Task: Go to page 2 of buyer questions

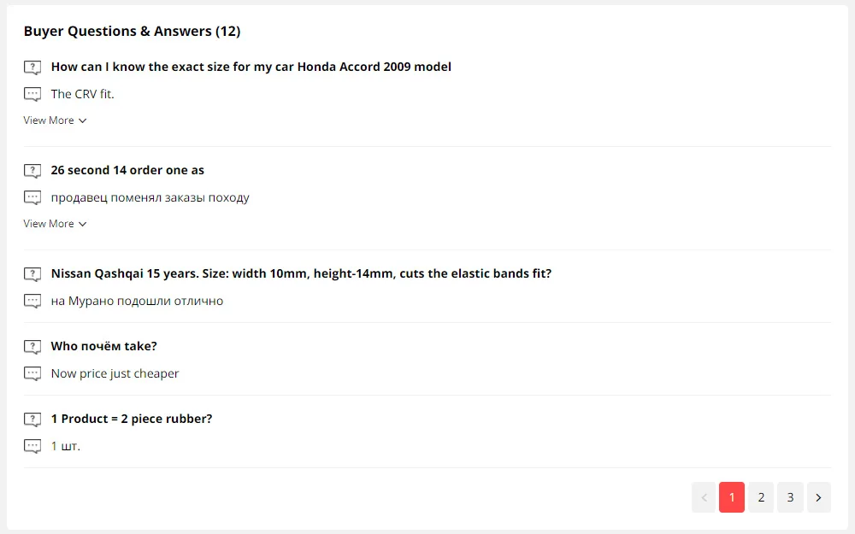Action: pyautogui.click(x=761, y=497)
